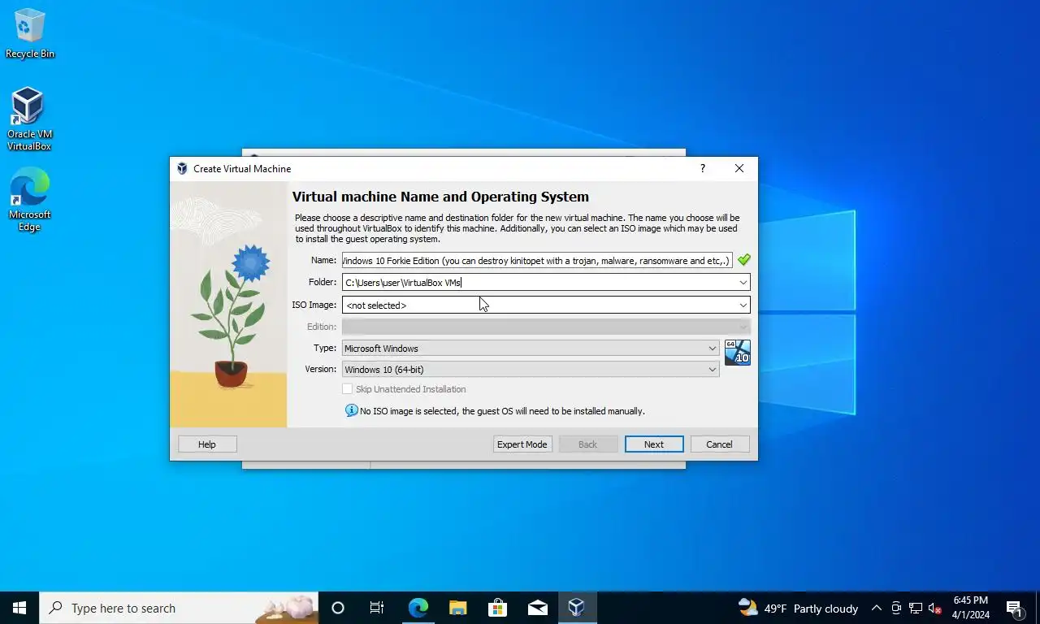The width and height of the screenshot is (1040, 624).
Task: Click Next to continue the wizard
Action: point(654,444)
